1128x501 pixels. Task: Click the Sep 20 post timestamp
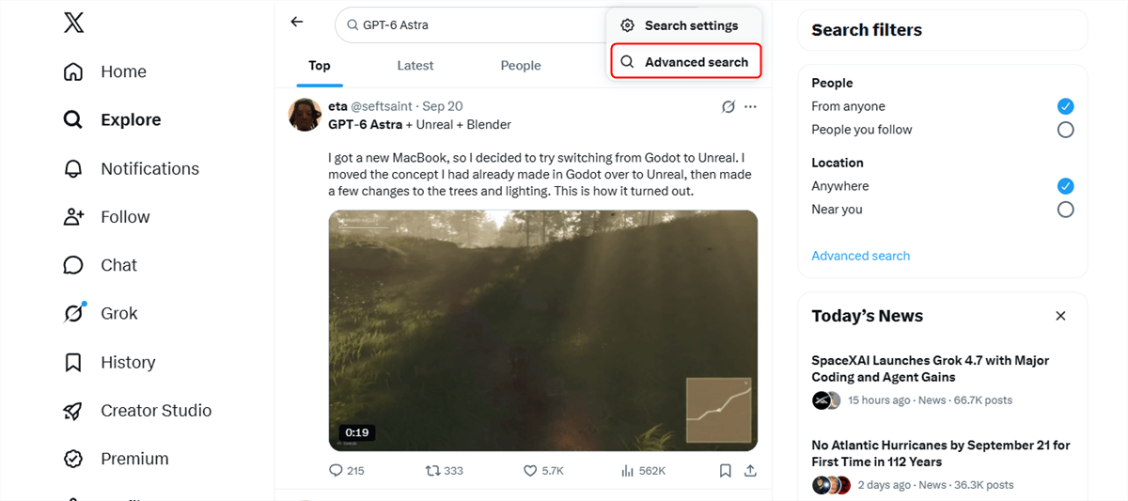click(443, 106)
